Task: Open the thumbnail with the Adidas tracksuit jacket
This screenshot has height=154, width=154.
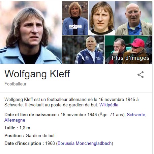Action: click(x=83, y=50)
